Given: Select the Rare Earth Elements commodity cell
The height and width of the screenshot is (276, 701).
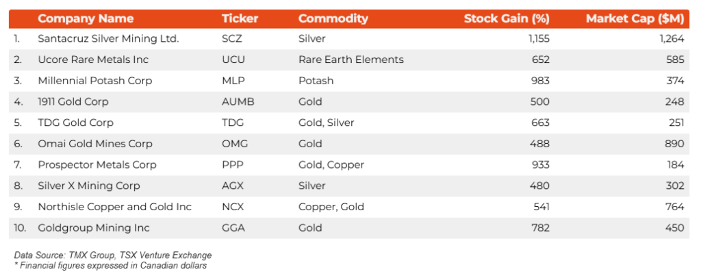Looking at the screenshot, I should (x=350, y=60).
